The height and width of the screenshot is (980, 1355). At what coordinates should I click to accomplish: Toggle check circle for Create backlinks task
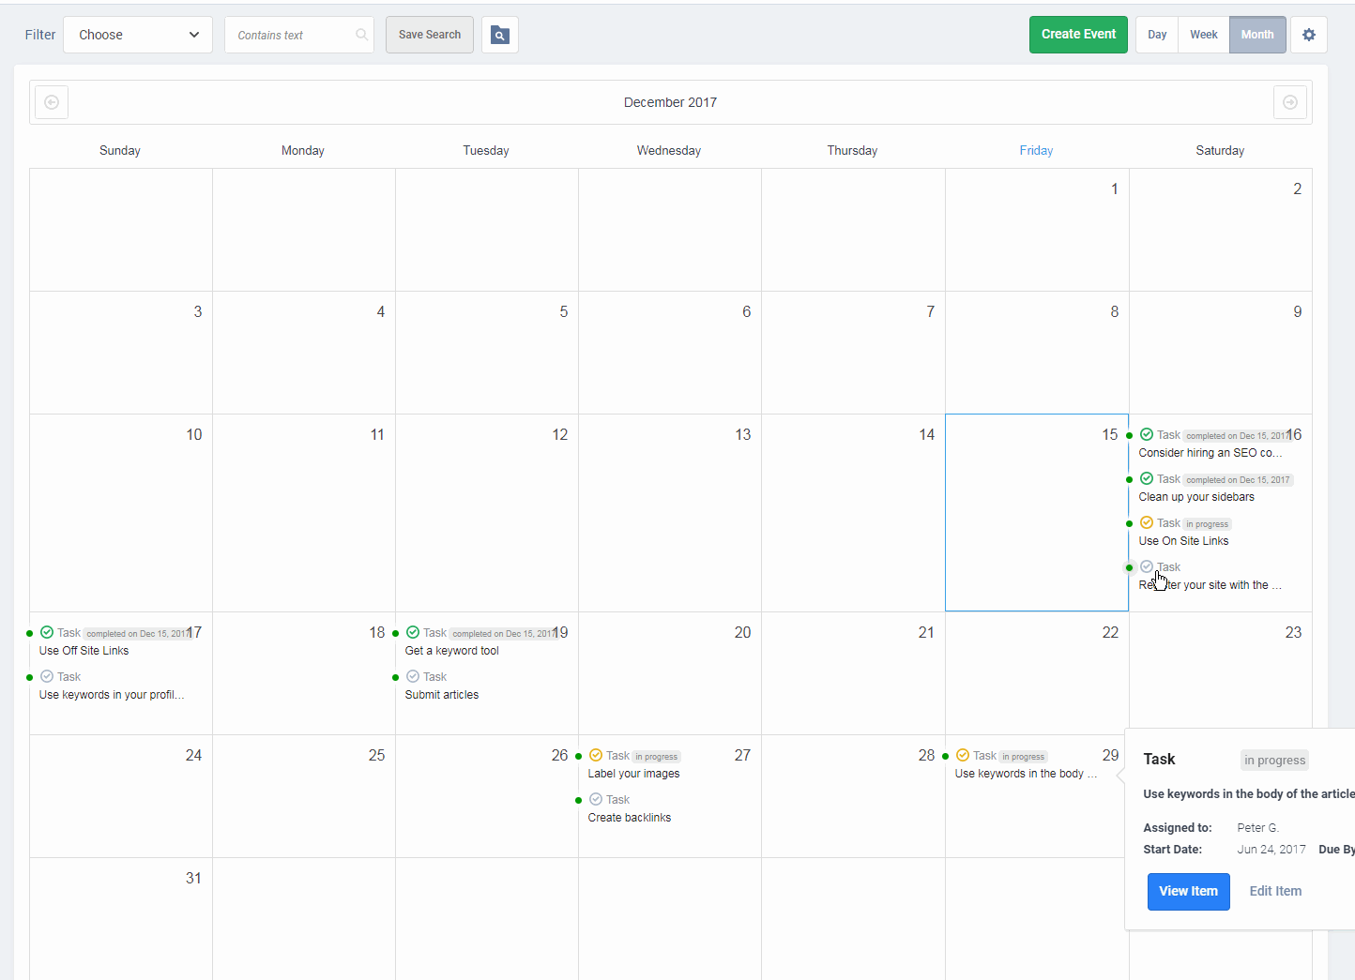point(596,799)
